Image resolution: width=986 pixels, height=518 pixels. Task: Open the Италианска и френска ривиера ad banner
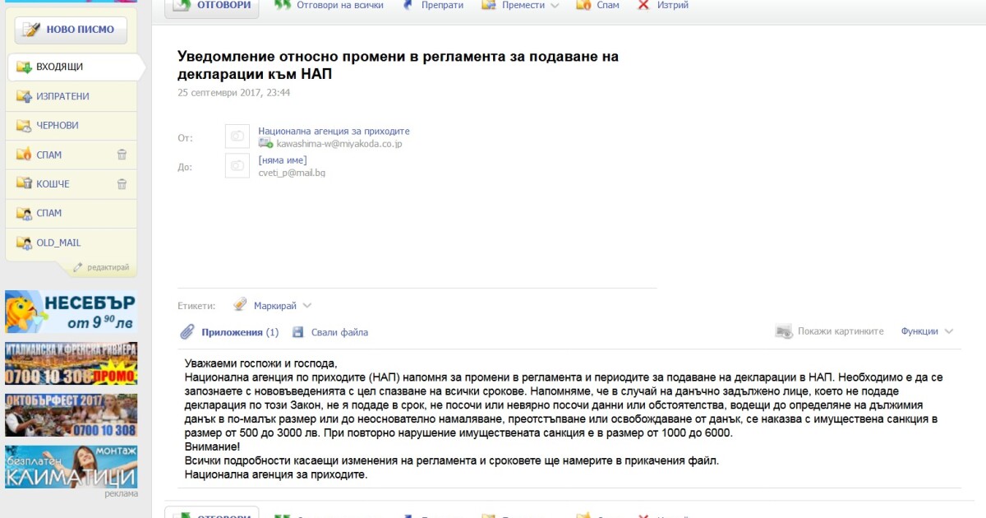coord(71,364)
